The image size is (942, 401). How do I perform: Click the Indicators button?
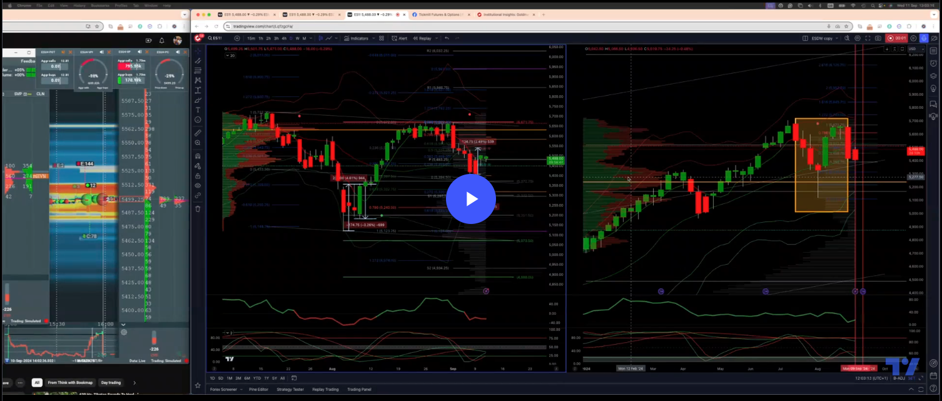pos(357,38)
